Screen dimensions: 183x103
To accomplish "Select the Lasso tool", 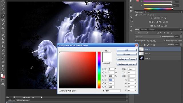I will pyautogui.click(x=3, y=5).
